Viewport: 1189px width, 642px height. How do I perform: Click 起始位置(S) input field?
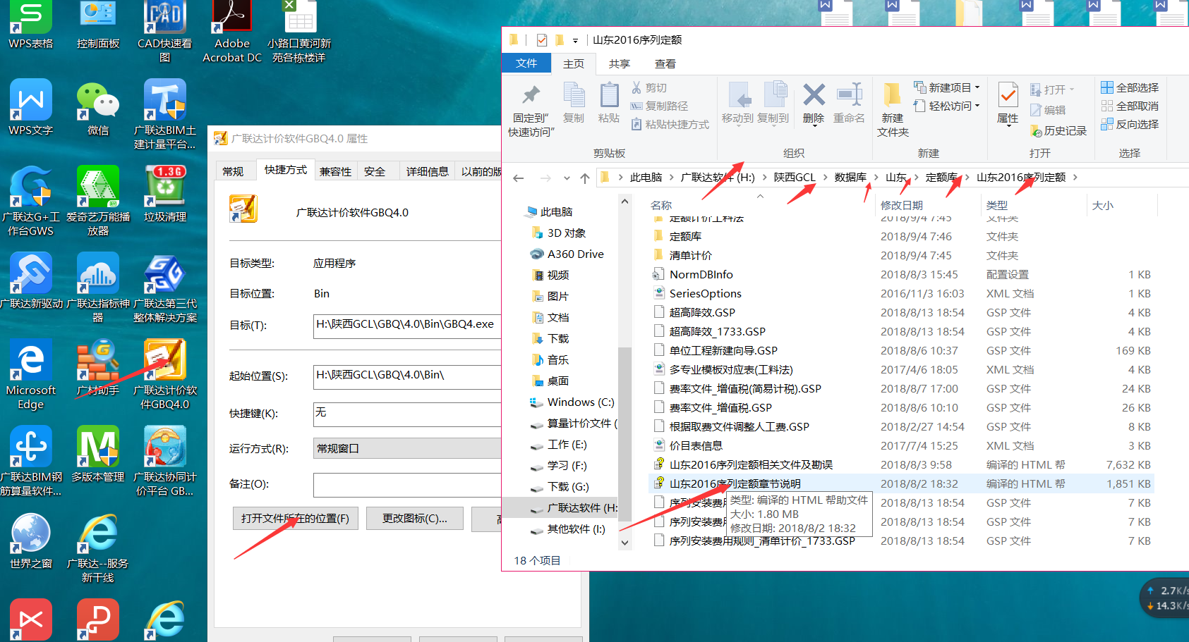tap(407, 376)
